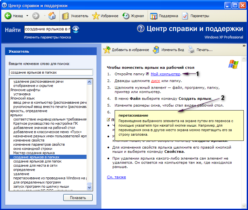Select index entry окно командной строки
Image resolution: width=248 pixels, height=210 pixels.
(x=33, y=149)
